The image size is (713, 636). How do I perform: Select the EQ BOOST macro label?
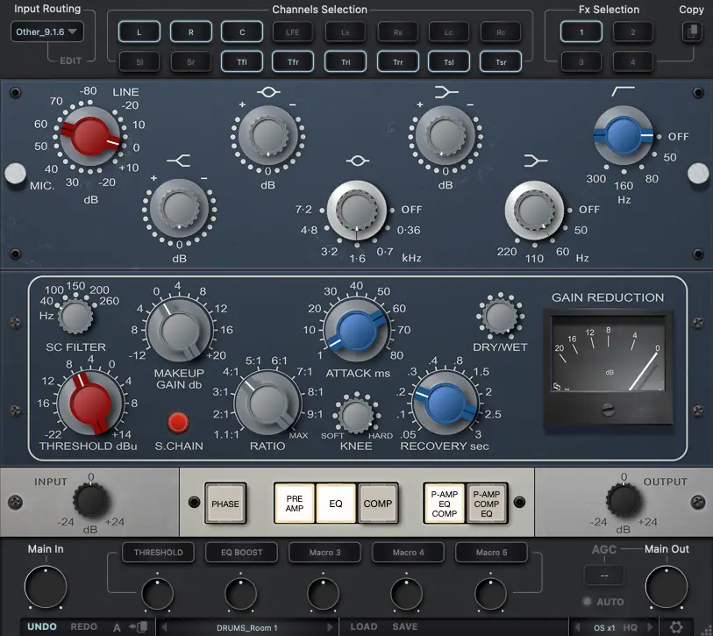tap(241, 553)
